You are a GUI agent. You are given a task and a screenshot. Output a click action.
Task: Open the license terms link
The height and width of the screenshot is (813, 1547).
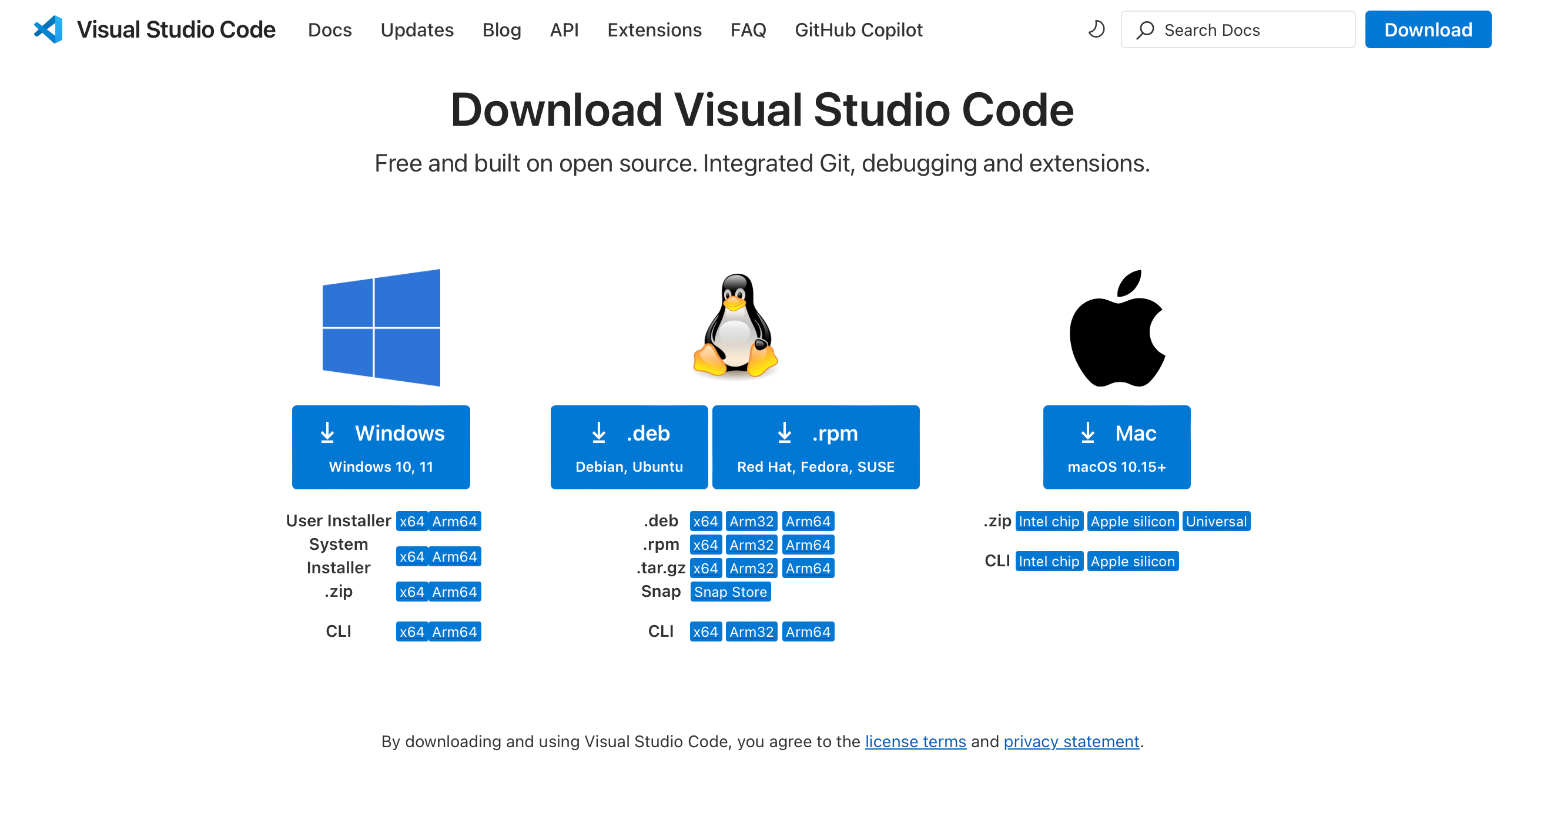[915, 741]
